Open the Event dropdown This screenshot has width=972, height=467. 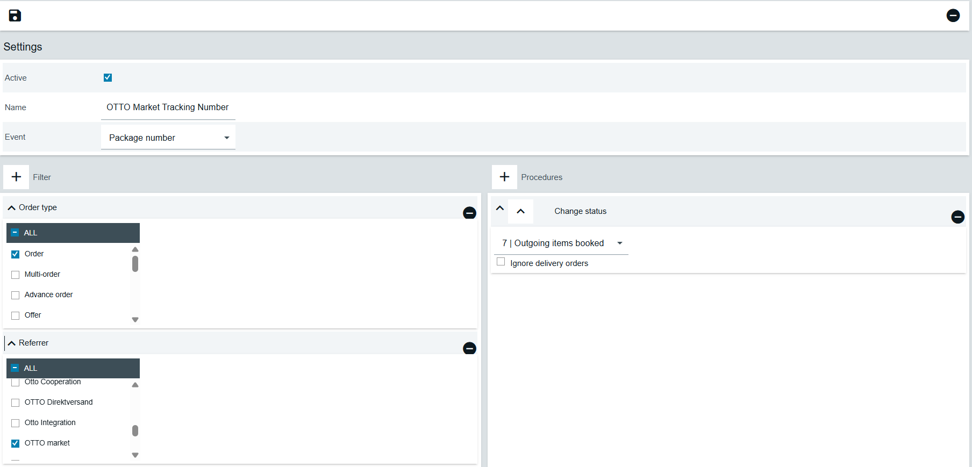point(168,138)
